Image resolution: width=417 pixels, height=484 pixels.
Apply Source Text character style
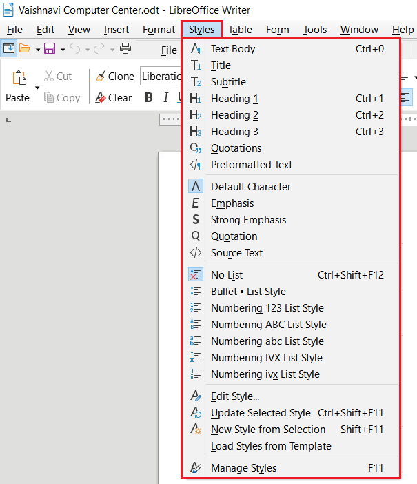coord(291,253)
